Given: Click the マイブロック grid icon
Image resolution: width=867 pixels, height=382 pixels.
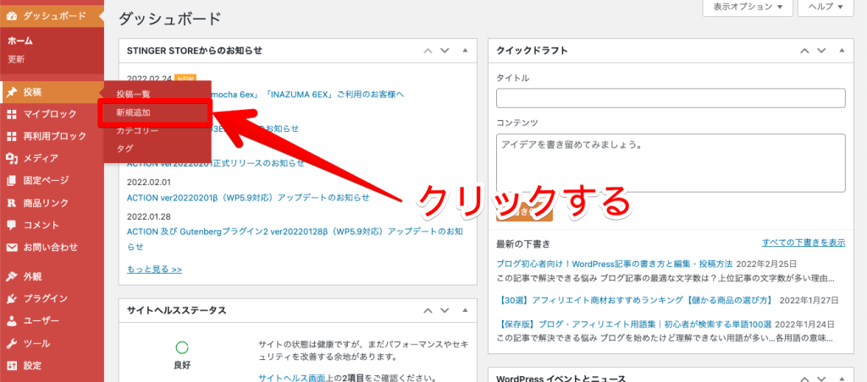Looking at the screenshot, I should (x=12, y=114).
